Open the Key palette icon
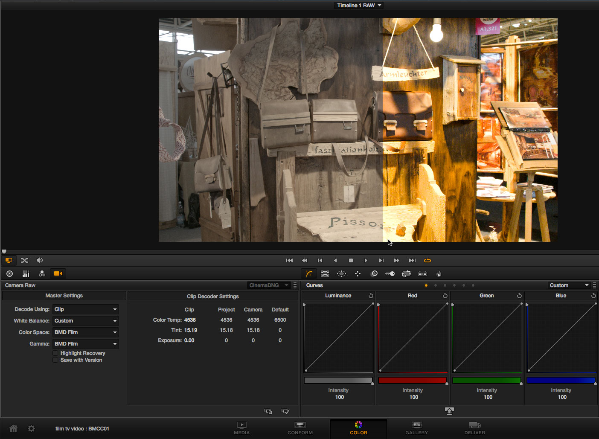This screenshot has height=439, width=599. click(x=390, y=273)
